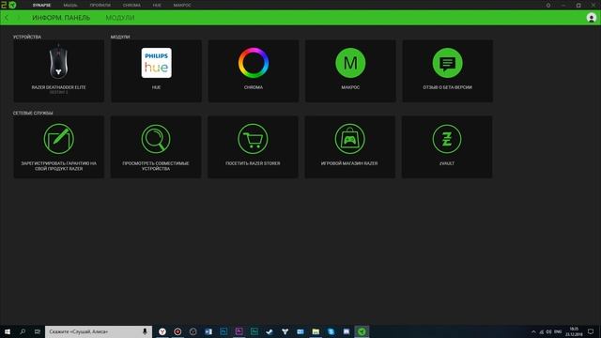This screenshot has height=338, width=601.
Task: Switch to the МАКРОС top tab
Action: (x=182, y=6)
